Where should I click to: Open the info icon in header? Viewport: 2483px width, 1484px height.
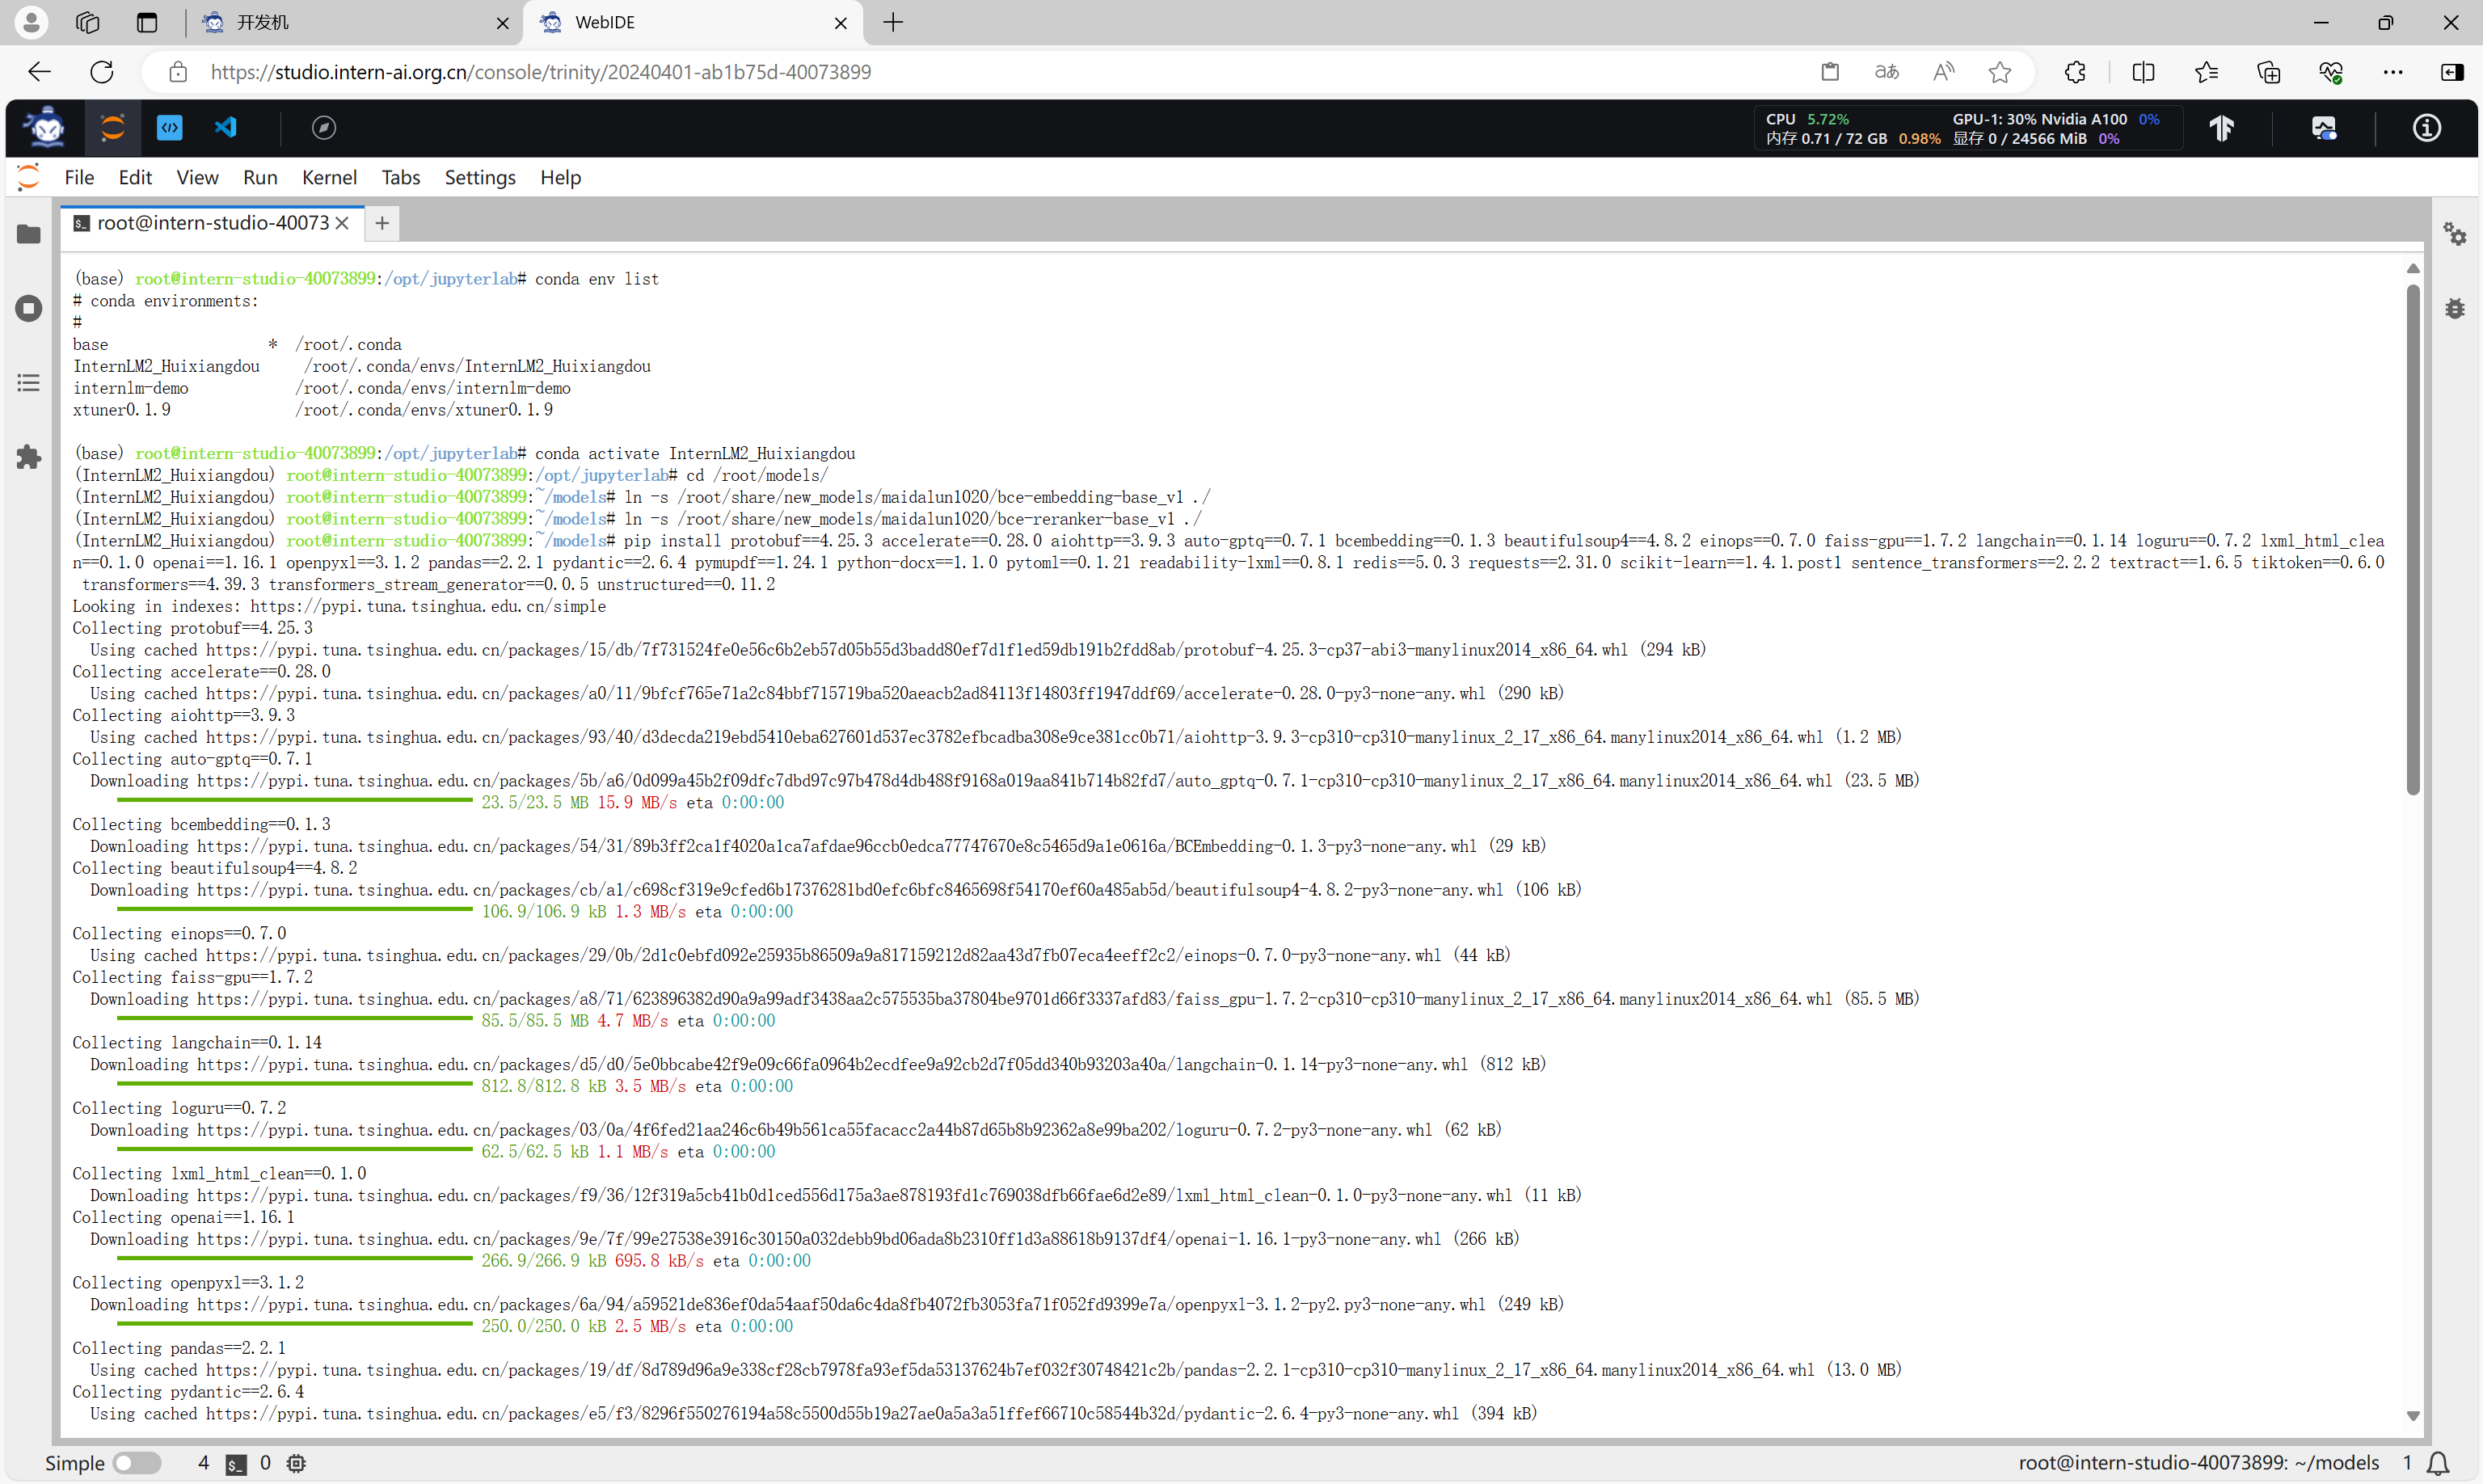click(2427, 128)
